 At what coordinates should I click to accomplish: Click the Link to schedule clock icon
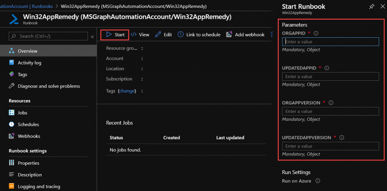point(181,34)
